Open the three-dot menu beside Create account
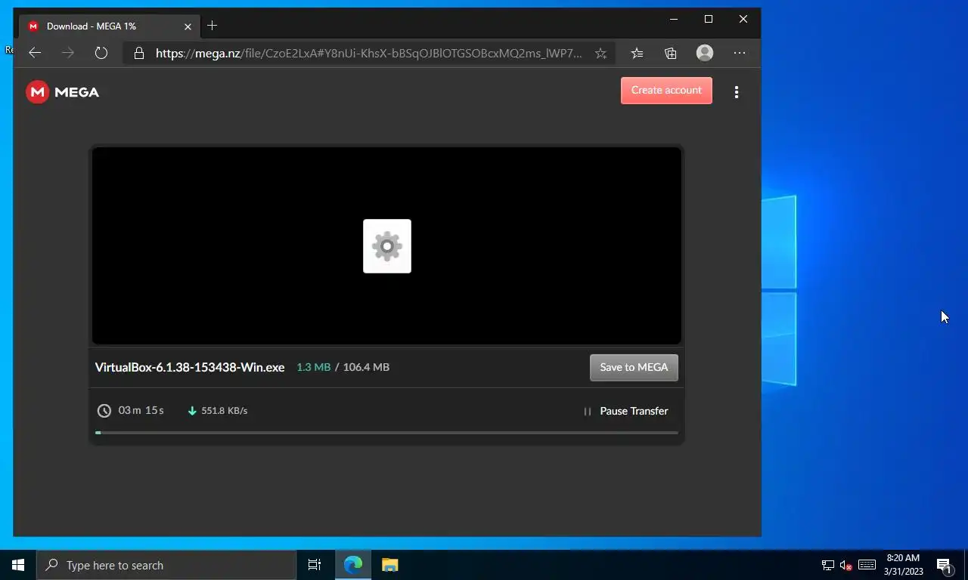This screenshot has height=580, width=968. click(x=737, y=92)
